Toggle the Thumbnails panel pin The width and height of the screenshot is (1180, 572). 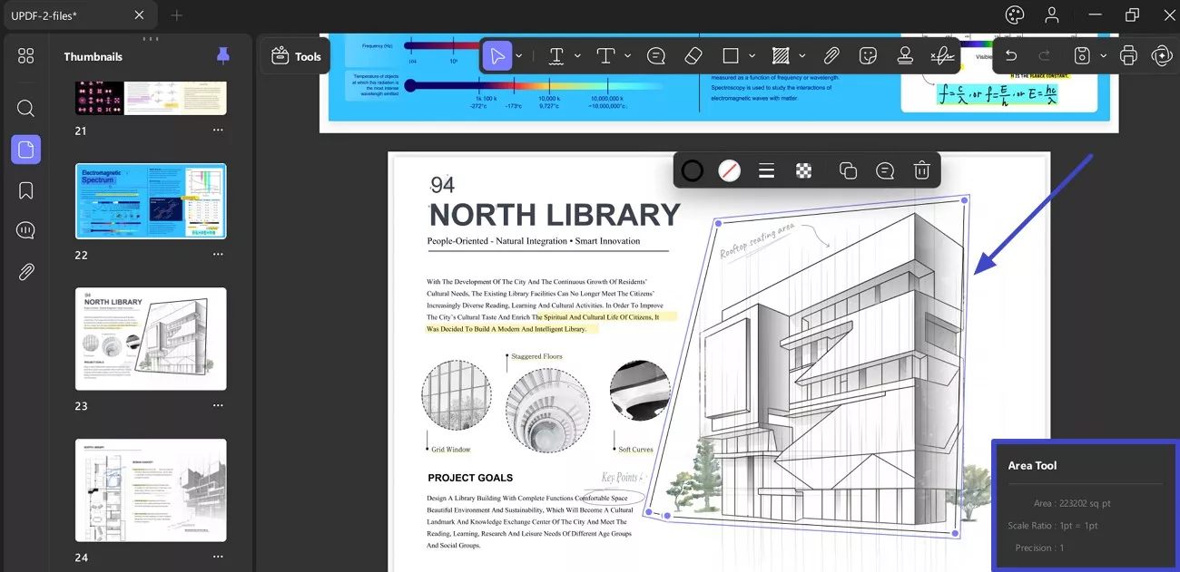[223, 55]
